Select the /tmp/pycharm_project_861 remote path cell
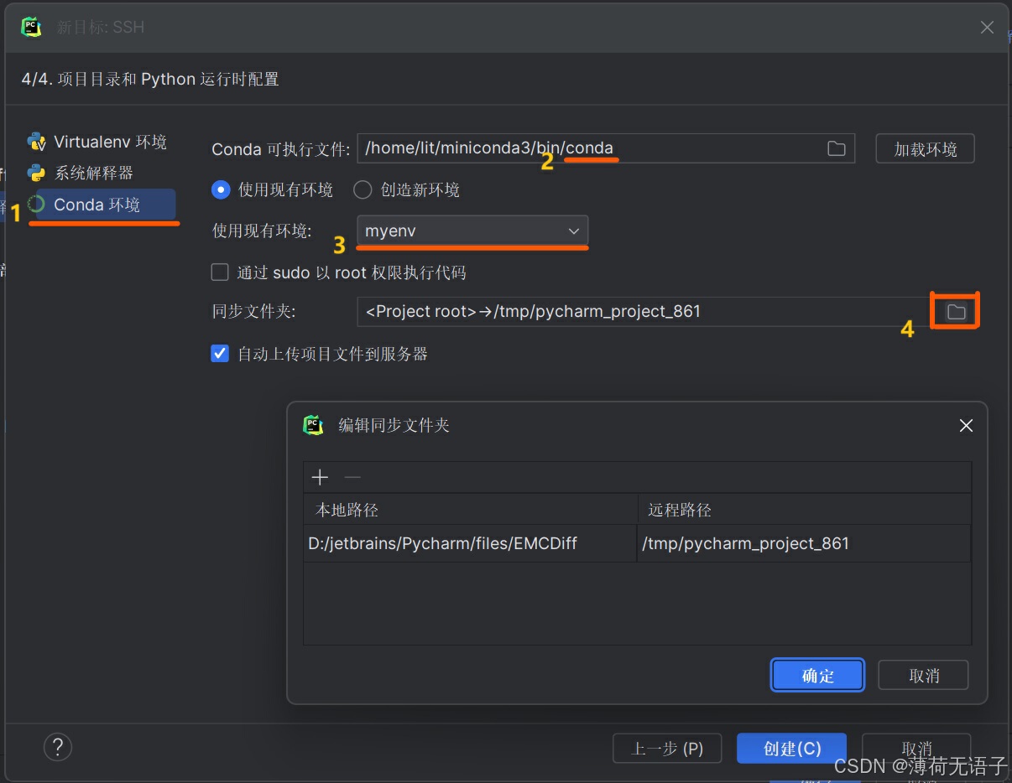This screenshot has height=783, width=1012. click(804, 543)
